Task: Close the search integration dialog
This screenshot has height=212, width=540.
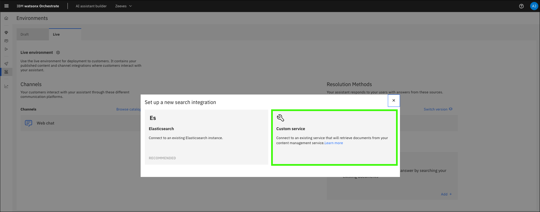Action: (393, 100)
